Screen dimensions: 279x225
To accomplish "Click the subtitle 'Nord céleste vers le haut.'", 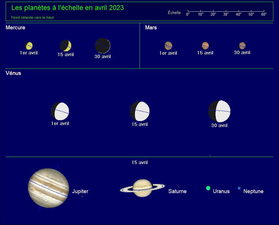I will pyautogui.click(x=33, y=17).
